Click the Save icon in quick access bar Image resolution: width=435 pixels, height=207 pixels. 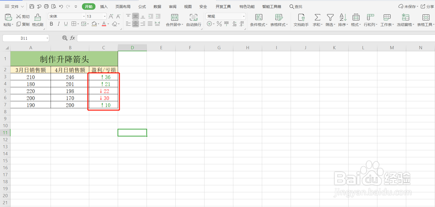point(32,6)
